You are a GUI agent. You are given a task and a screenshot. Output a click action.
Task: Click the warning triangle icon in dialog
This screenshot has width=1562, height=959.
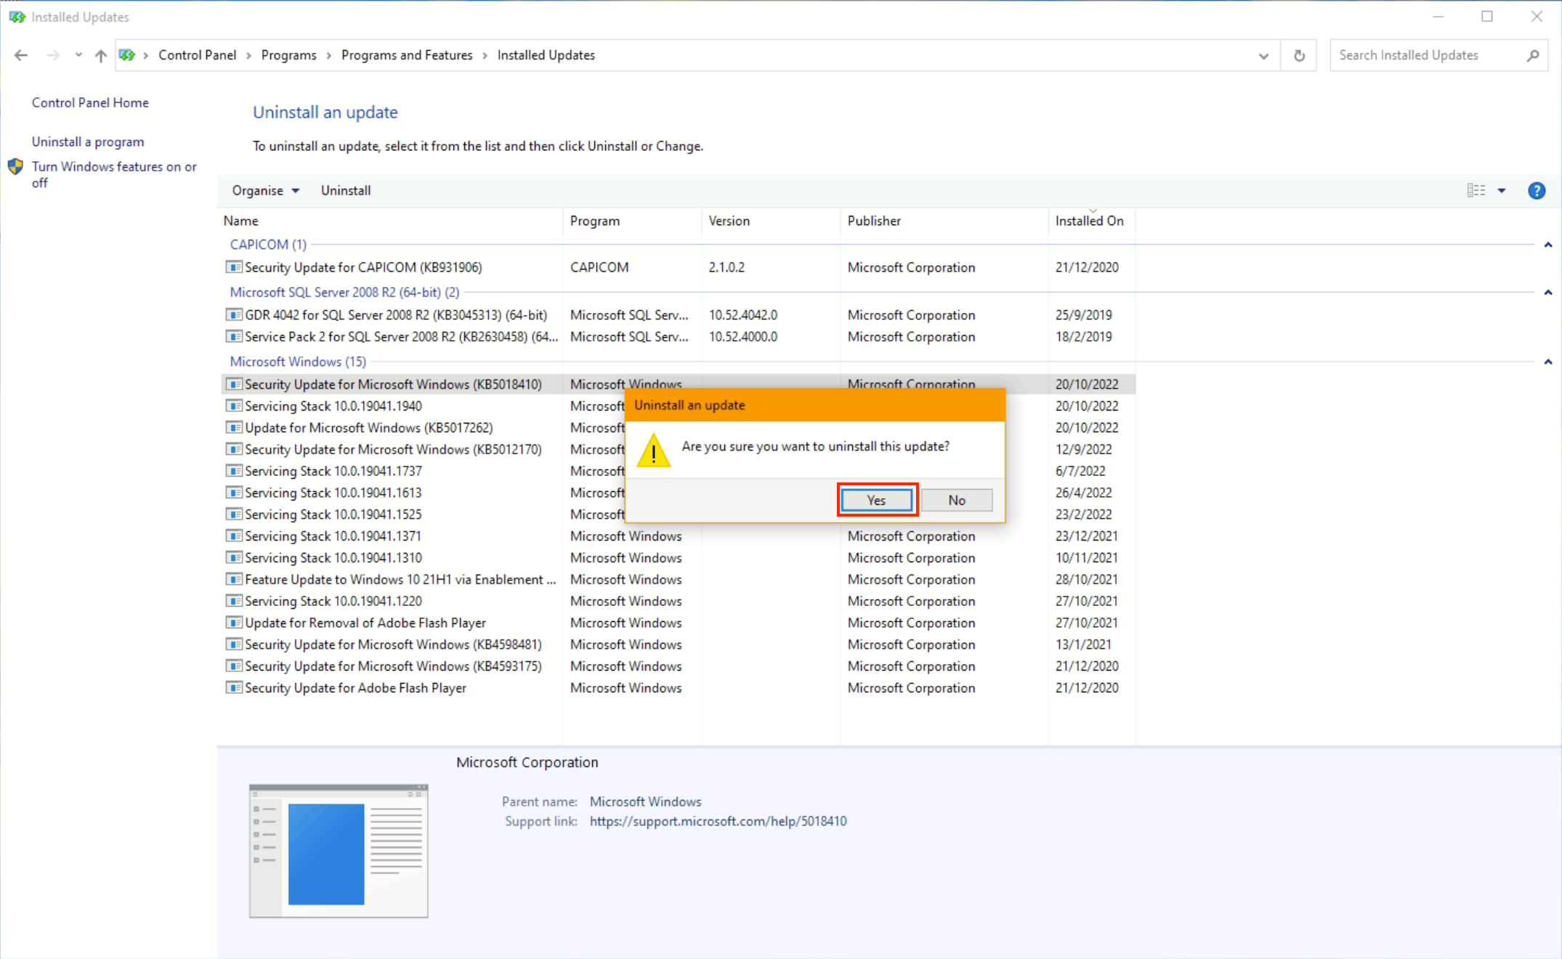652,450
